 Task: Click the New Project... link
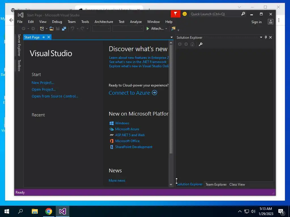point(43,83)
